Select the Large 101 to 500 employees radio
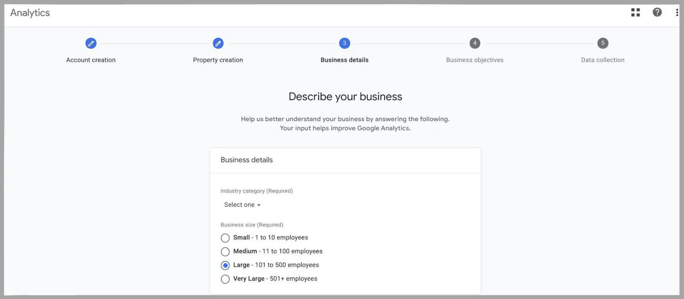This screenshot has height=299, width=684. coord(225,265)
